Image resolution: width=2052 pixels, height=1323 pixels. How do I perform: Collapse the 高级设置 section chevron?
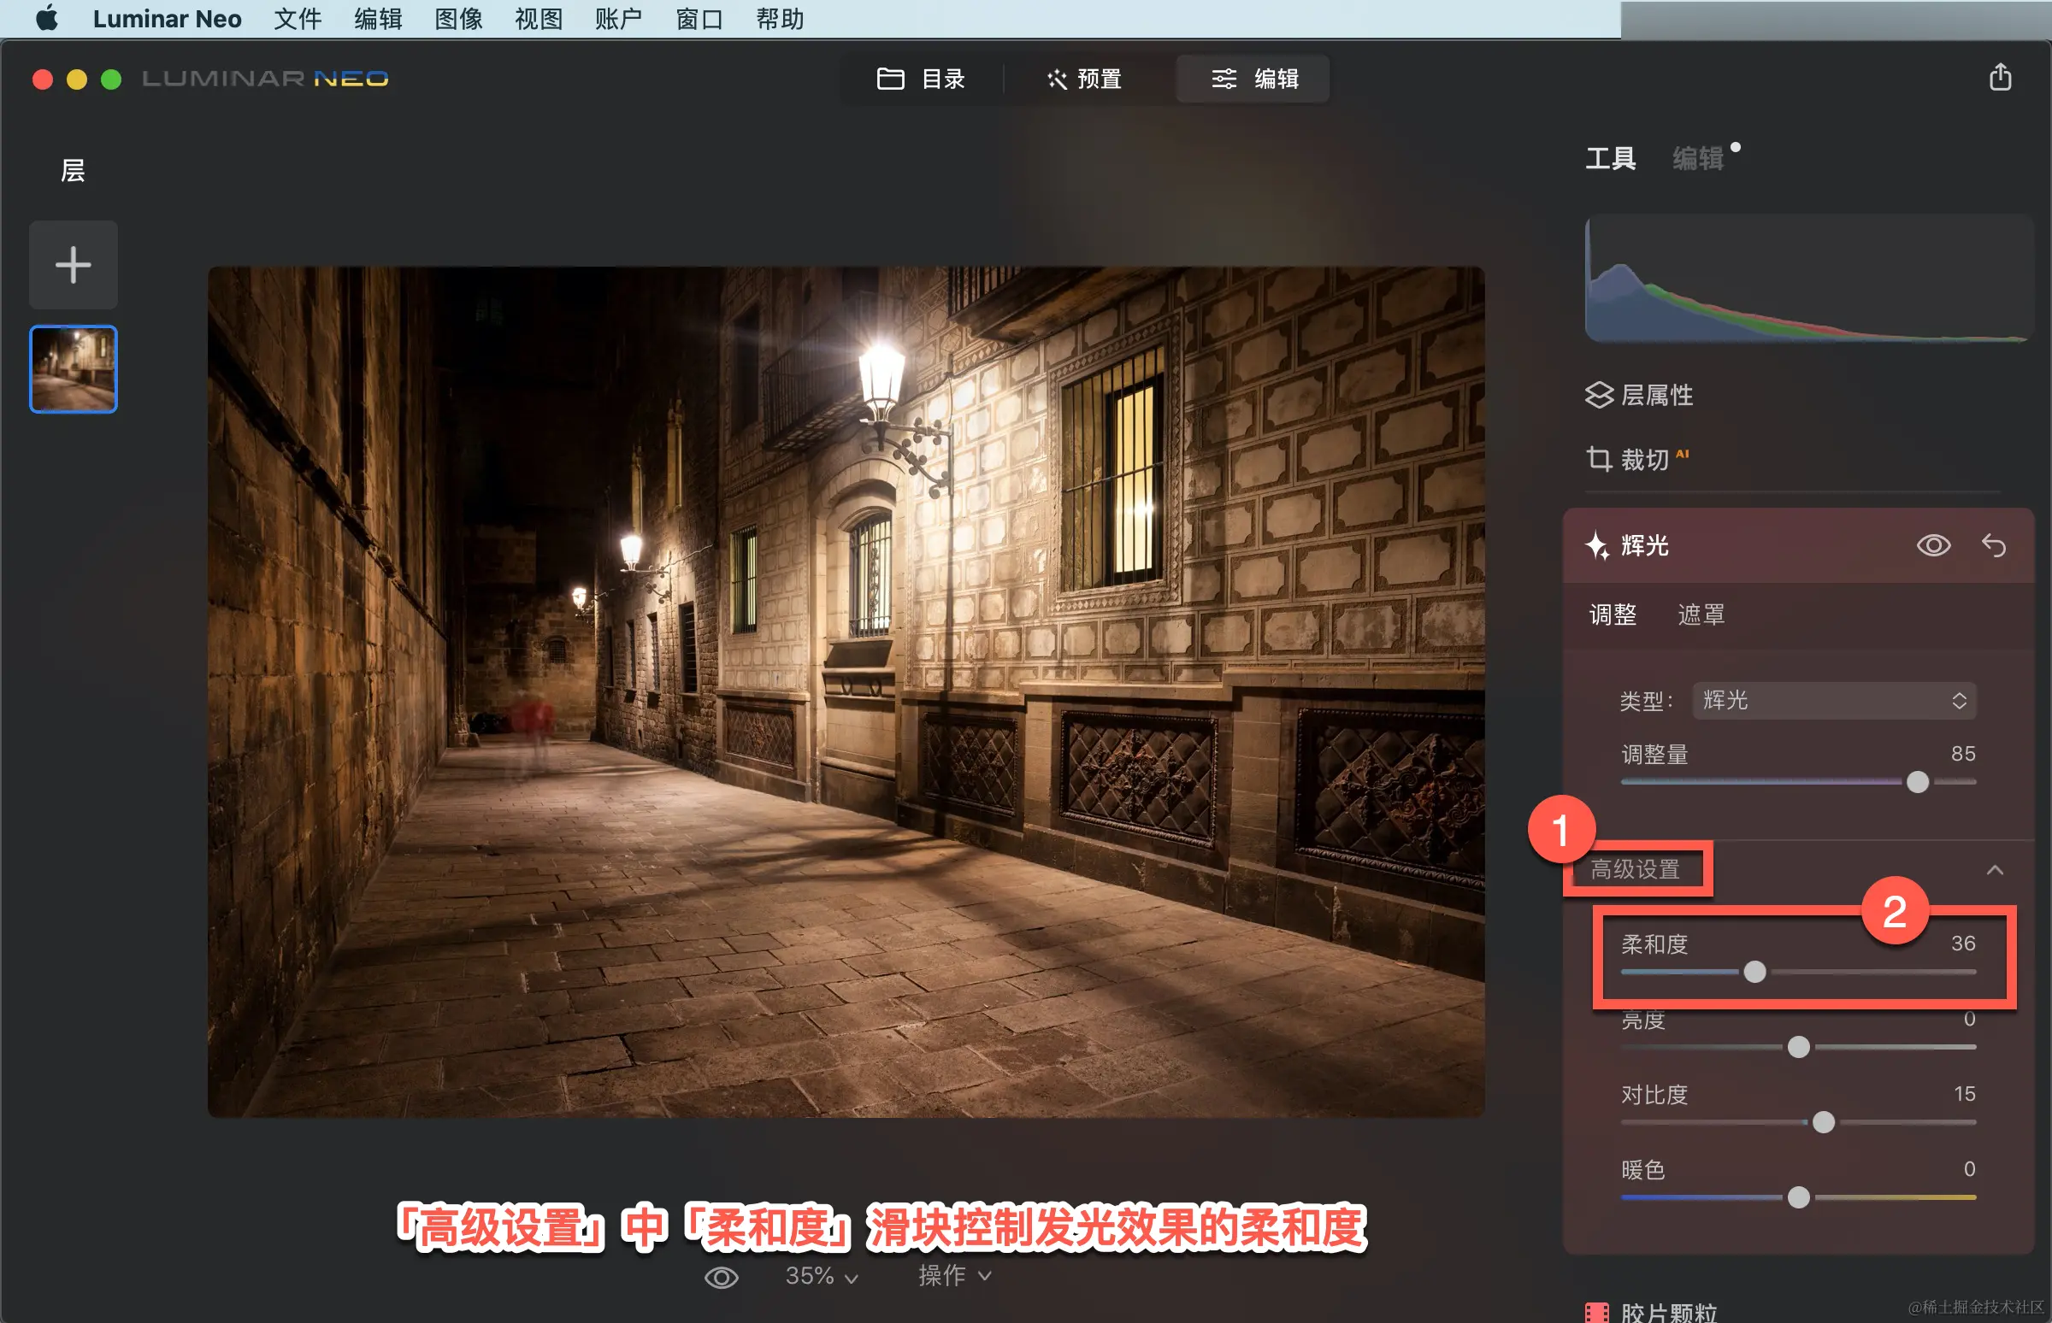(x=1995, y=870)
